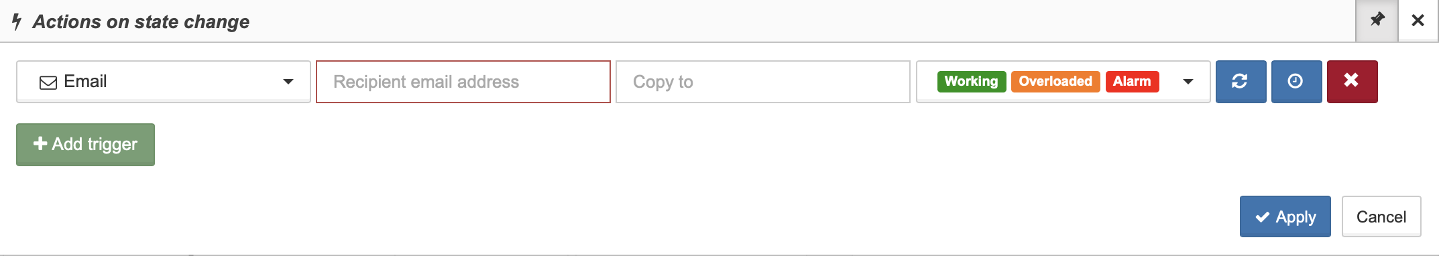Viewport: 1439px width, 256px height.
Task: Close the Actions on state change dialog
Action: click(x=1418, y=21)
